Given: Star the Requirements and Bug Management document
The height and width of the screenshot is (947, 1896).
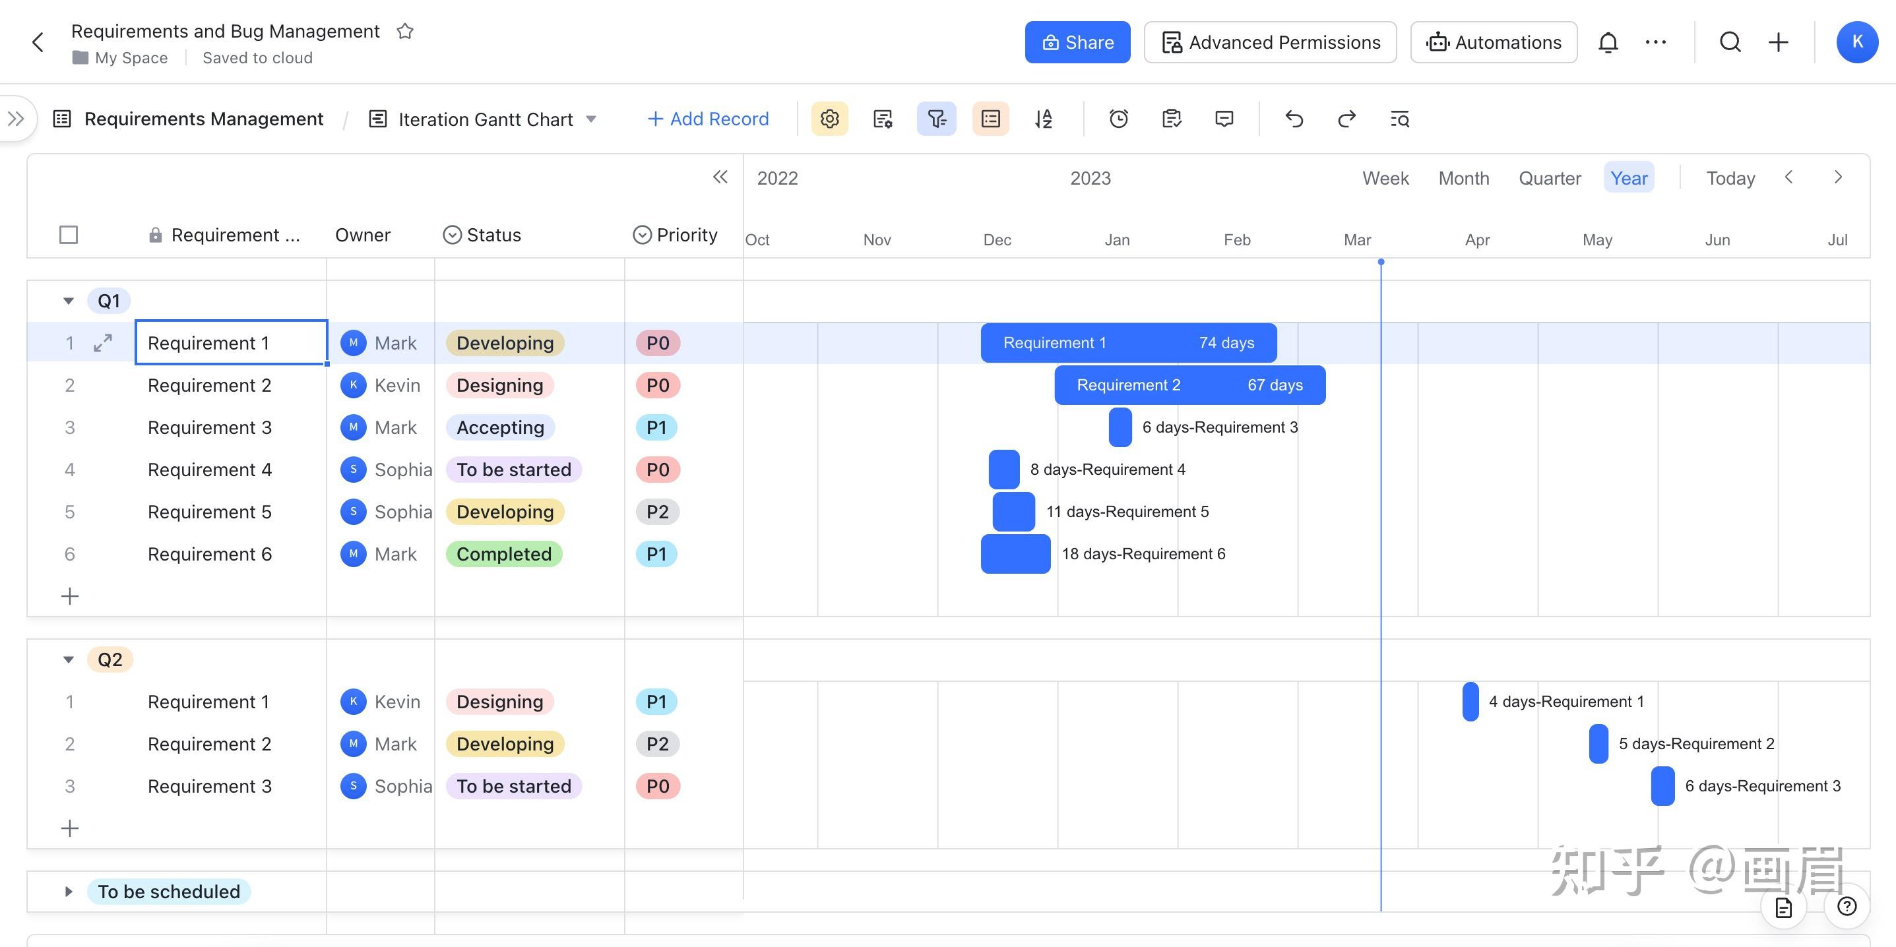Looking at the screenshot, I should click(406, 31).
